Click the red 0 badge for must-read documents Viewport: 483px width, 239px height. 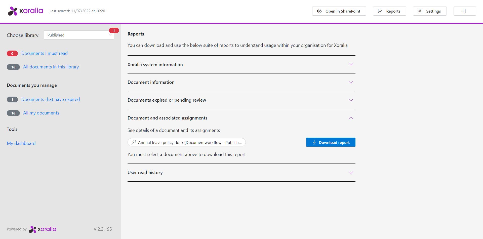click(x=12, y=53)
